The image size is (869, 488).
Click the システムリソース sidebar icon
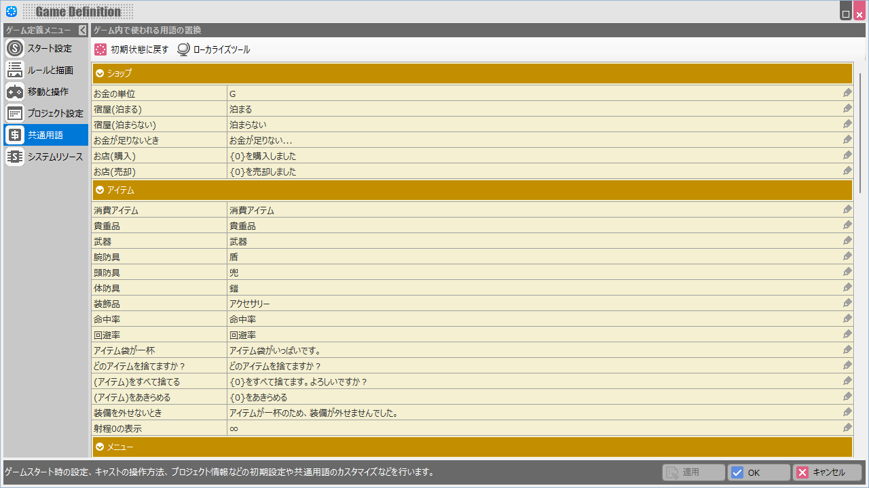[15, 157]
